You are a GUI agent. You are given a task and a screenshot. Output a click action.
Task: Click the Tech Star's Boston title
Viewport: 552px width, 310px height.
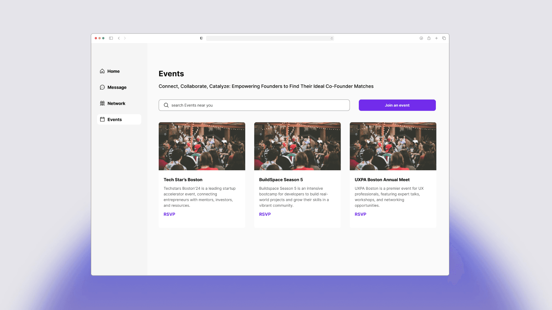[183, 180]
